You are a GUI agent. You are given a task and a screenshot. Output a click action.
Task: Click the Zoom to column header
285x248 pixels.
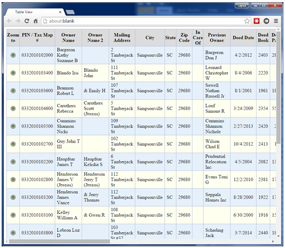click(13, 38)
